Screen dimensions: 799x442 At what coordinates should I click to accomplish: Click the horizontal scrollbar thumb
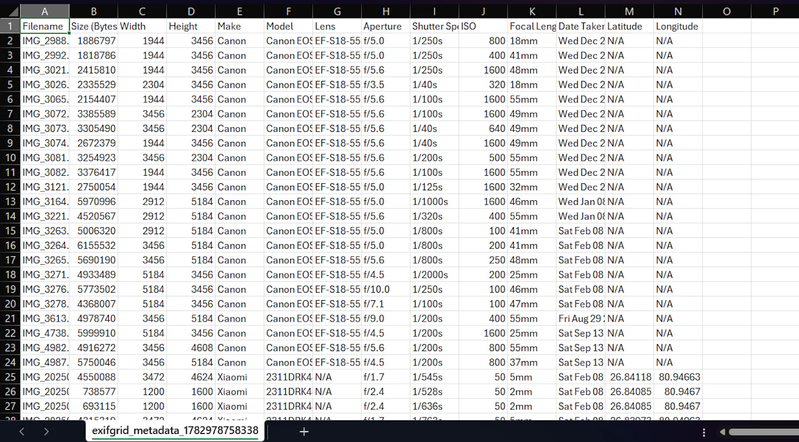click(763, 432)
